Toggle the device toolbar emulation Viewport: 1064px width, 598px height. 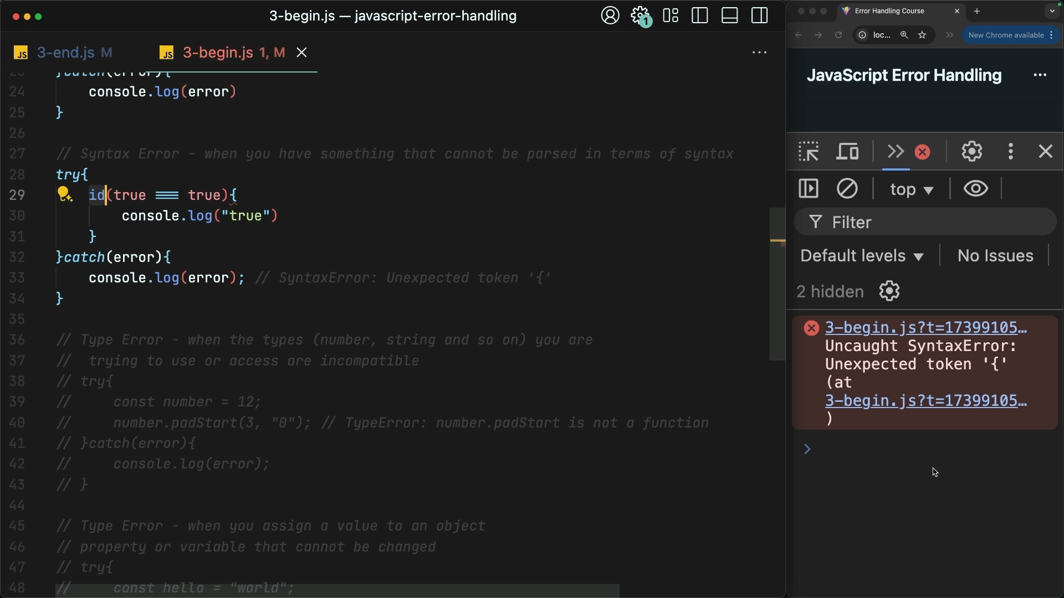847,152
